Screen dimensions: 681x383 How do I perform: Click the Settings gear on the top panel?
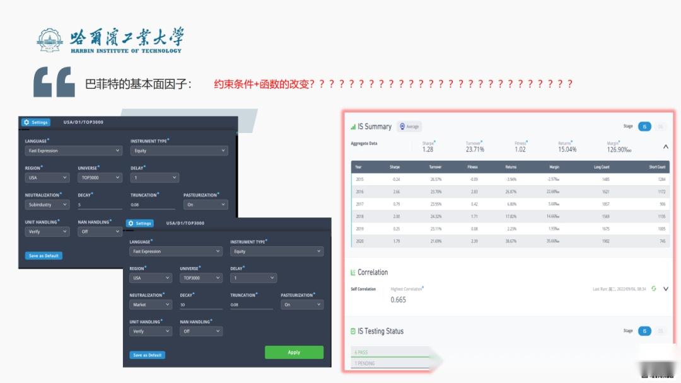pyautogui.click(x=28, y=122)
